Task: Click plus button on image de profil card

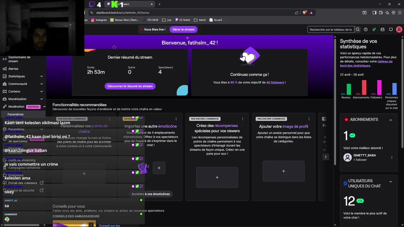Action: pos(283,171)
